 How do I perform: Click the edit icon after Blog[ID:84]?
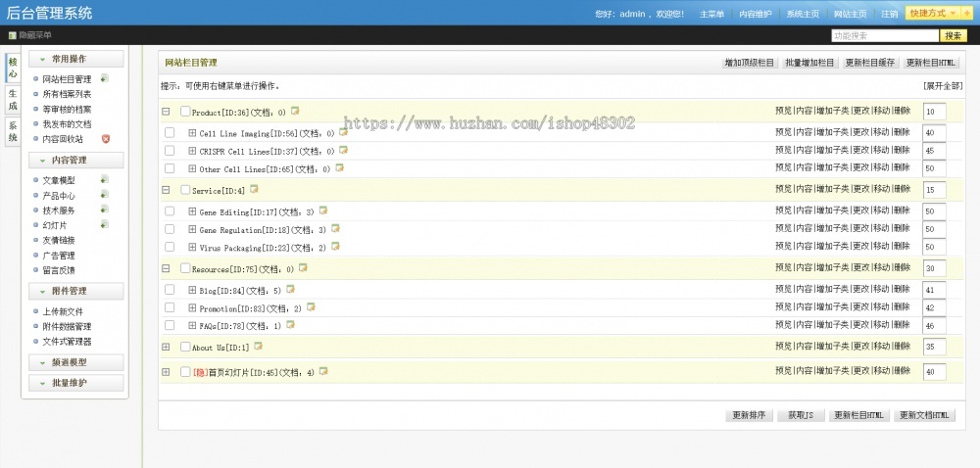(x=290, y=290)
